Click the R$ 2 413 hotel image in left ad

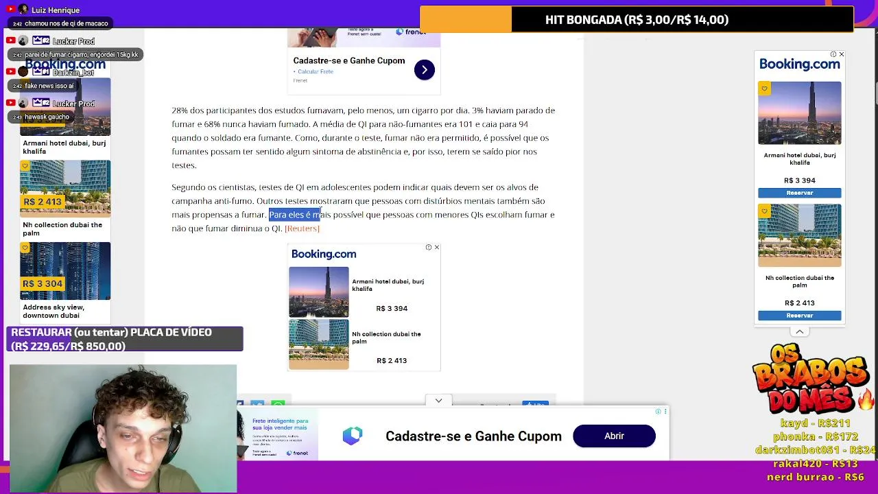coord(65,188)
